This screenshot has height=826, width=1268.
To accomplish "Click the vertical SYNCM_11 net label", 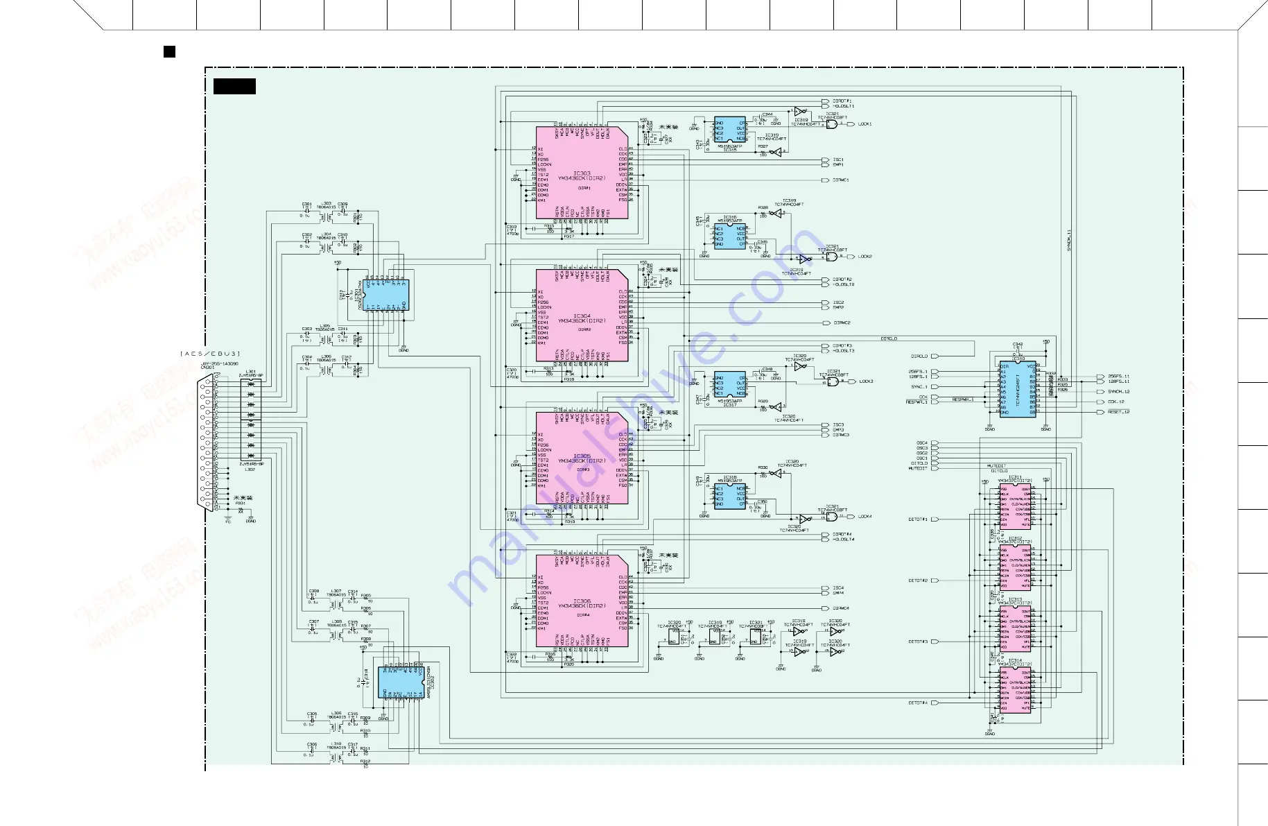I will [1070, 239].
